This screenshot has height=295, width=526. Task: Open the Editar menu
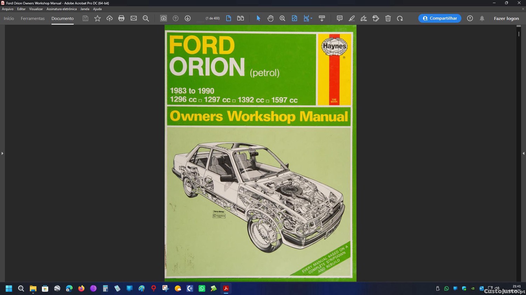point(21,9)
